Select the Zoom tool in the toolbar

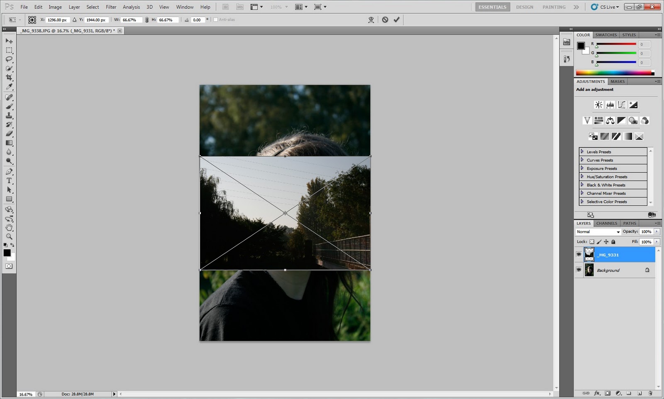(x=9, y=237)
